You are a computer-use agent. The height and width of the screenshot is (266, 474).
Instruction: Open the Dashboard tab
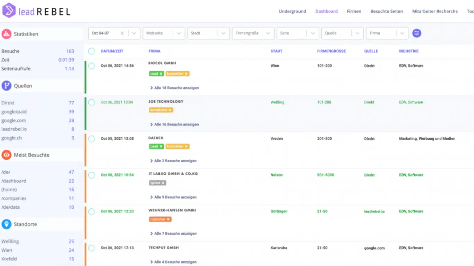click(x=327, y=11)
